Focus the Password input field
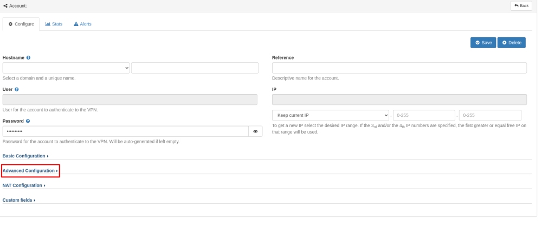This screenshot has width=542, height=226. [x=125, y=131]
